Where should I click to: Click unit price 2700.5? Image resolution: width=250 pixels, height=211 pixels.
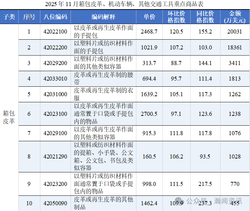(x=149, y=114)
